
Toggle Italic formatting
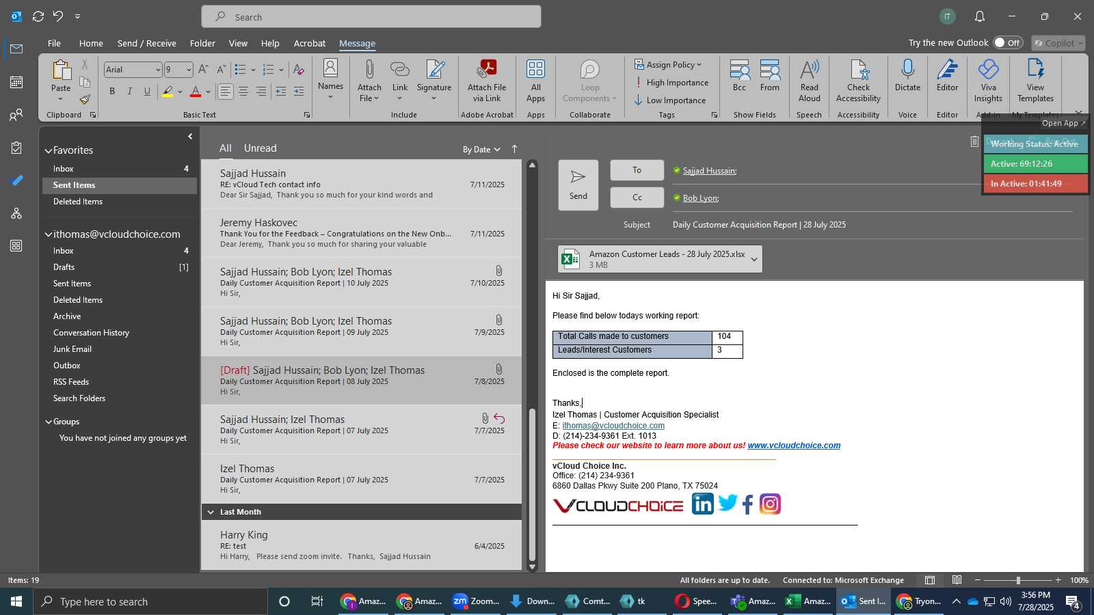point(130,91)
